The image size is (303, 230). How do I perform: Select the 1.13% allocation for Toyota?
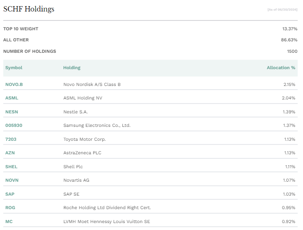(289, 139)
